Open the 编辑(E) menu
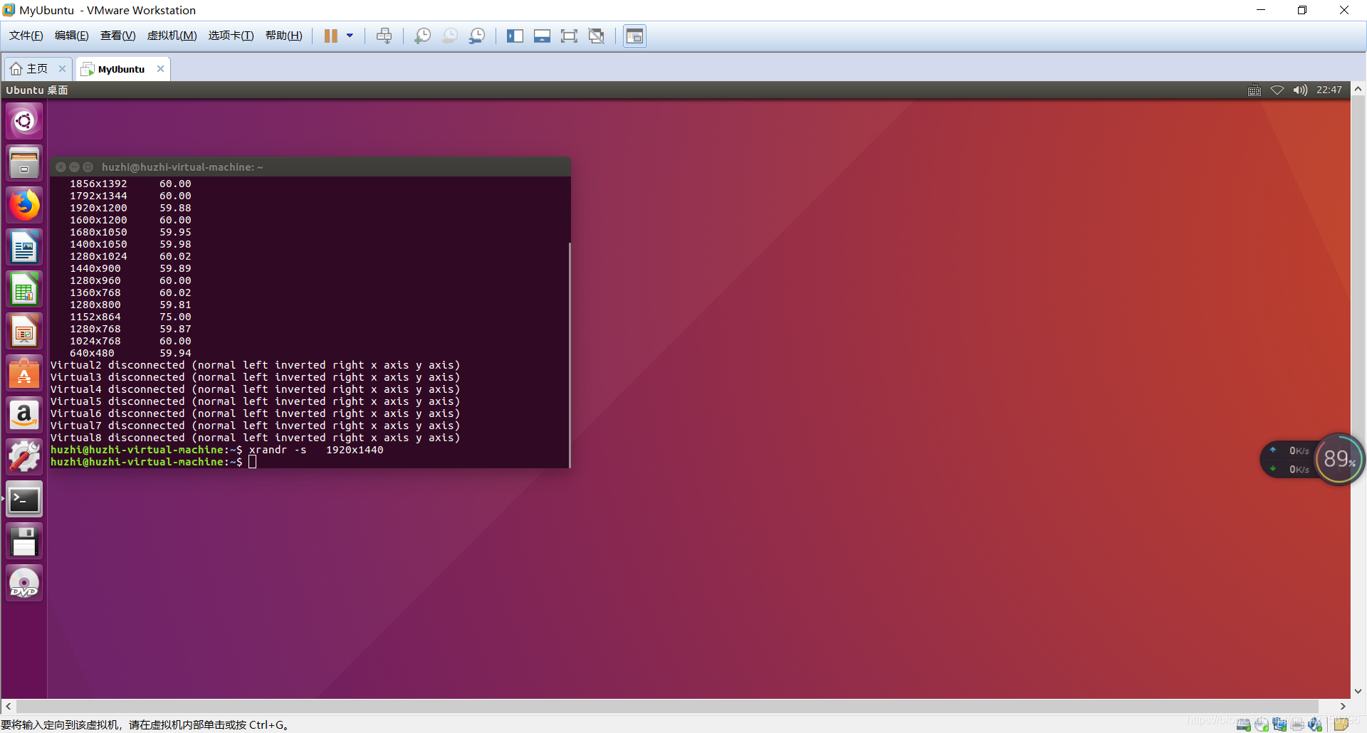1367x733 pixels. pyautogui.click(x=72, y=36)
